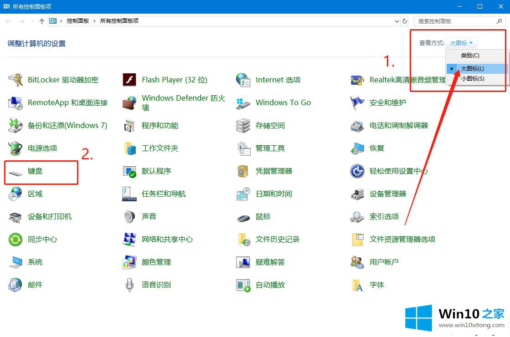This screenshot has width=510, height=337.
Task: Click the 所有控制面板项 breadcrumb
Action: [x=119, y=21]
